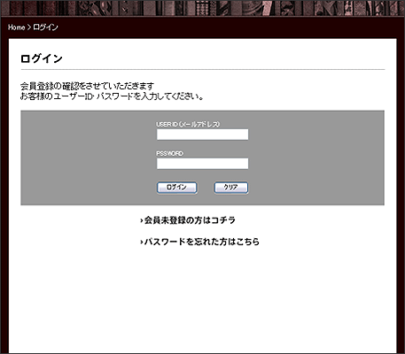Viewport: 405px width, 354px height.
Task: Click the arrow before 会員未登録の方はコチラ
Action: coord(142,220)
